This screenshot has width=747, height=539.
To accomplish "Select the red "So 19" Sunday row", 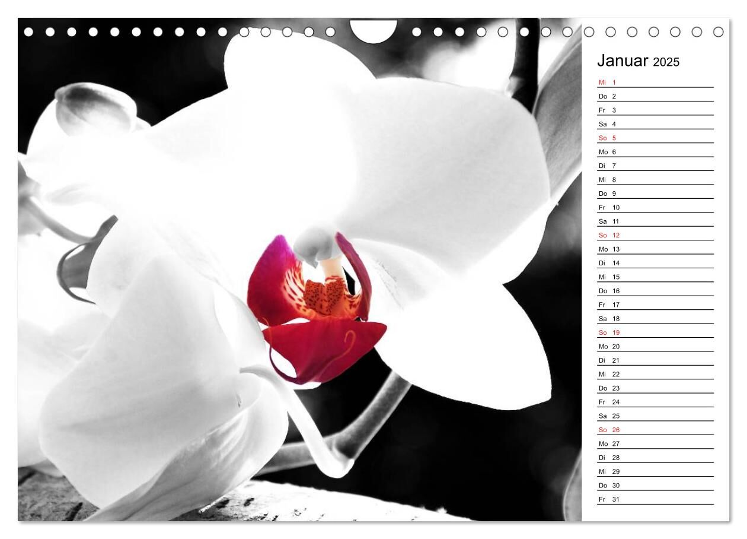I will click(x=609, y=333).
